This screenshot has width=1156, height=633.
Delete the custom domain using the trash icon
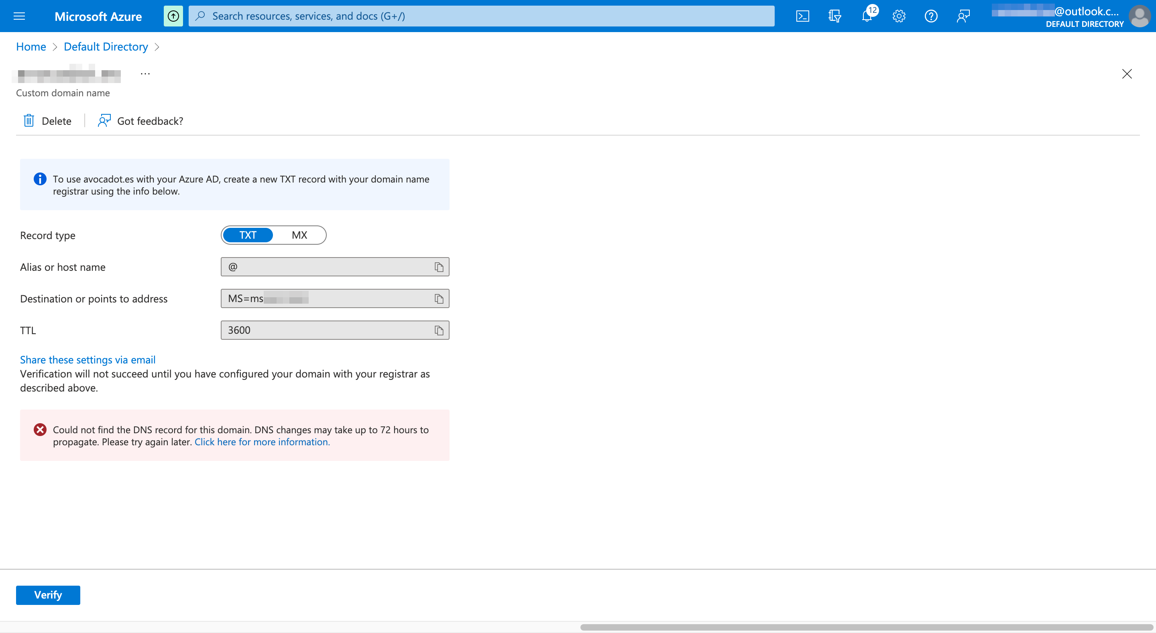point(46,120)
